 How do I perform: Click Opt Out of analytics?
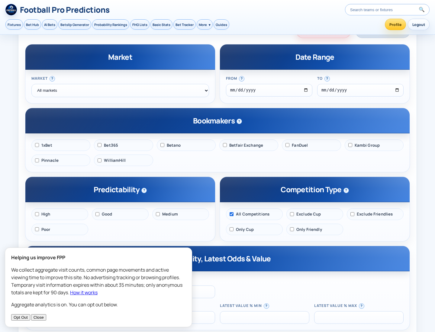point(21,318)
